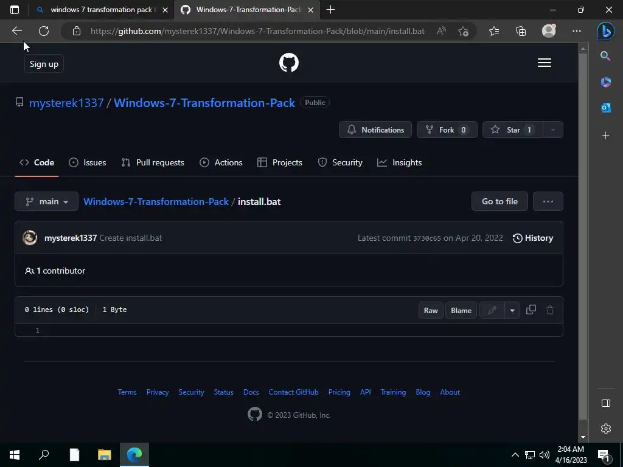Screen dimensions: 623x467
Task: Open mysterek1337 owner link in header
Action: (x=66, y=103)
